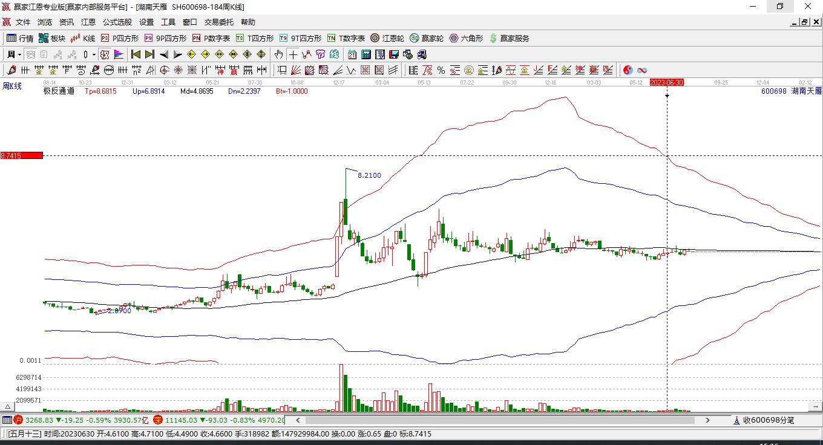
Task: Open the P四方形 tool
Action: (120, 38)
